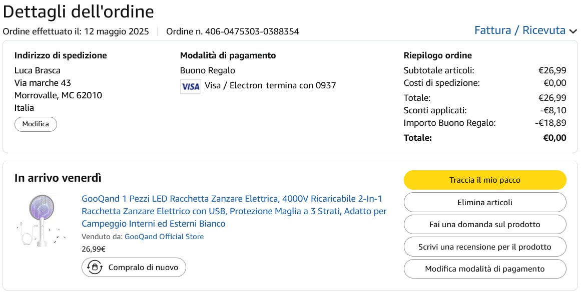The width and height of the screenshot is (584, 296).
Task: Click the Dettagli dell'ordine page heading
Action: point(79,11)
